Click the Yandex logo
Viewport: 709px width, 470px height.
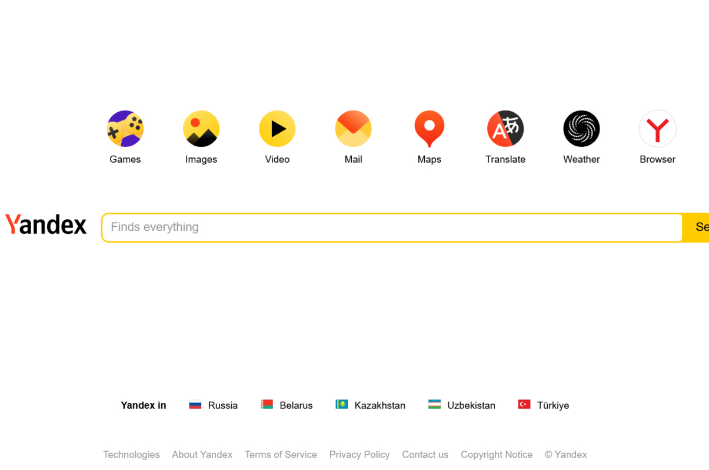coord(46,225)
